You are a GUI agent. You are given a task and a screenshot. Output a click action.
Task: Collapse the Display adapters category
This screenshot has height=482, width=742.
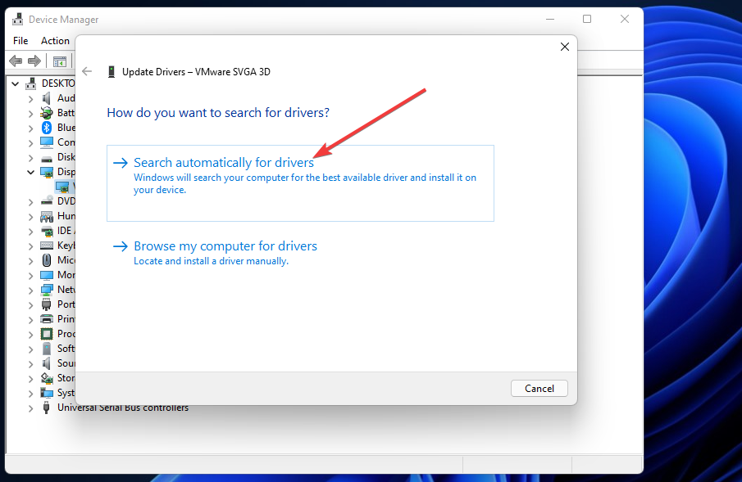point(31,172)
